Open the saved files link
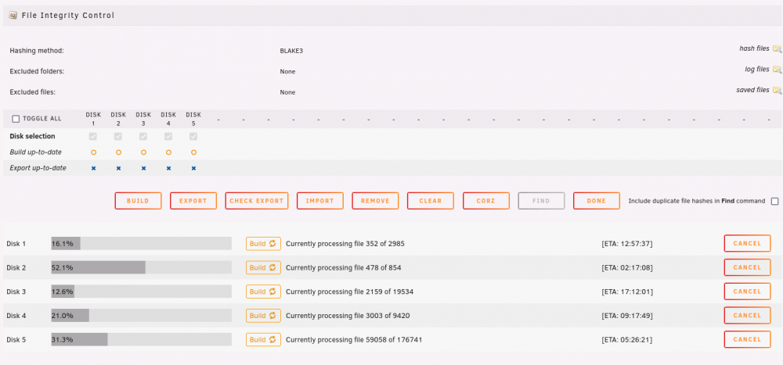 click(x=752, y=90)
